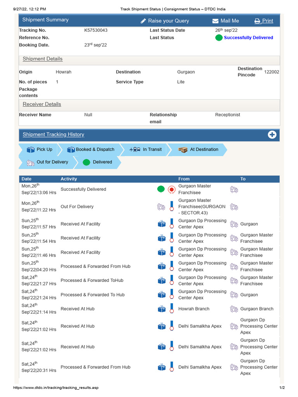Click the Mail Me envelope icon

(215, 21)
